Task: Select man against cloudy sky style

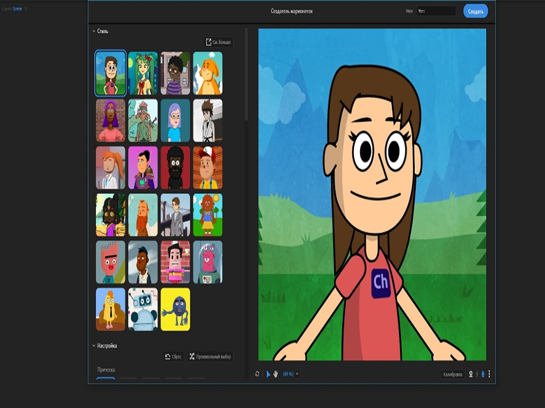Action: [x=143, y=262]
